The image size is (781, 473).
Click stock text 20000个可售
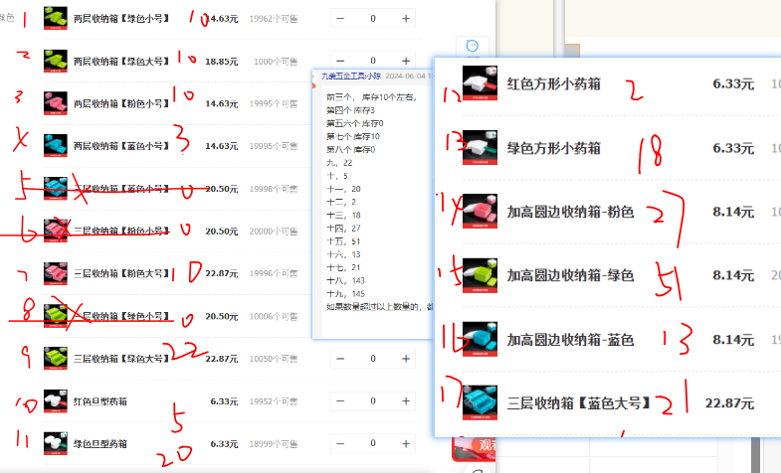(274, 232)
